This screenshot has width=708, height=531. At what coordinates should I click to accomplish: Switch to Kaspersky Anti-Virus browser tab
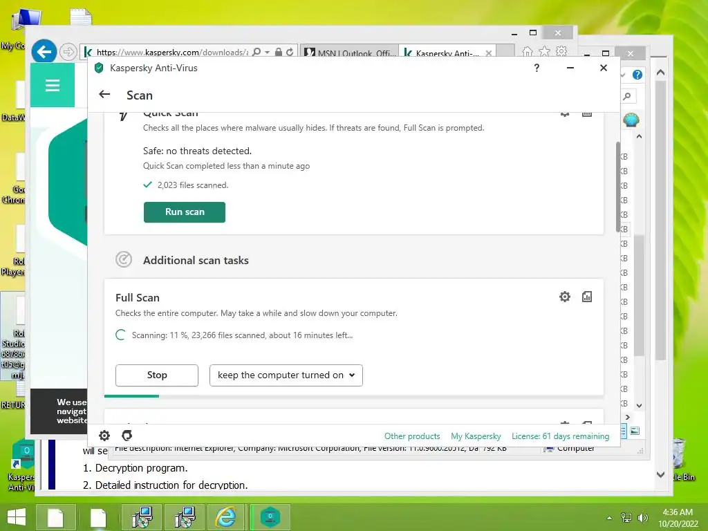447,53
